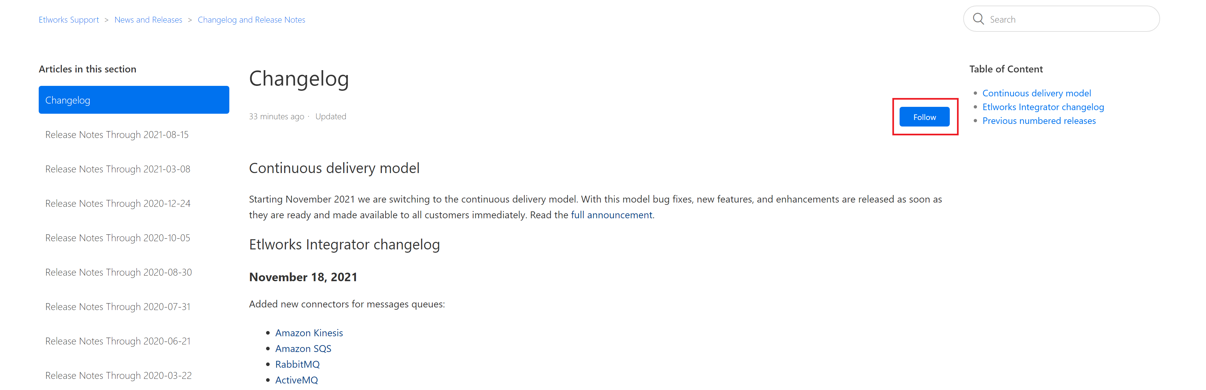This screenshot has height=390, width=1206.
Task: Open the full announcement link
Action: click(x=611, y=215)
